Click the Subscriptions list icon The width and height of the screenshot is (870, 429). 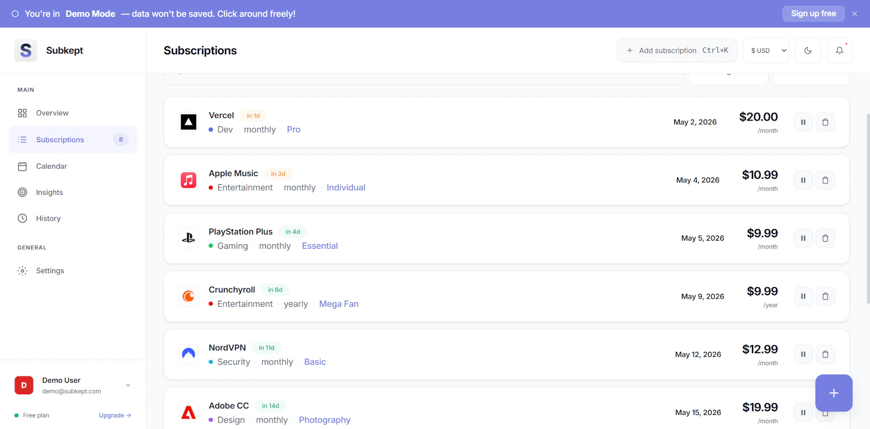coord(22,140)
